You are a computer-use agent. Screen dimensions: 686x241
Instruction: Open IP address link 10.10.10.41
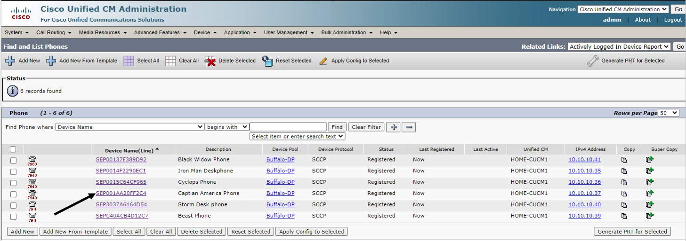coord(585,159)
